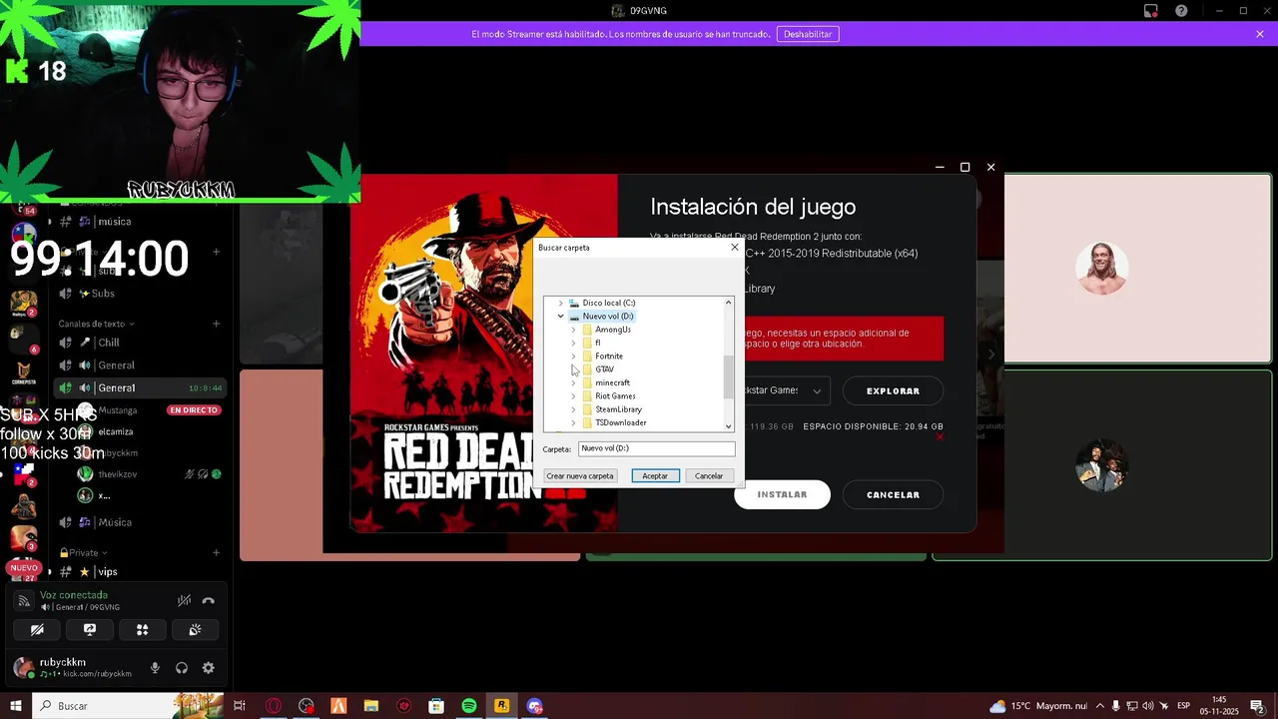Screen dimensions: 1278x719
Task: Click the folder tree scrollbar thumb
Action: (x=728, y=376)
